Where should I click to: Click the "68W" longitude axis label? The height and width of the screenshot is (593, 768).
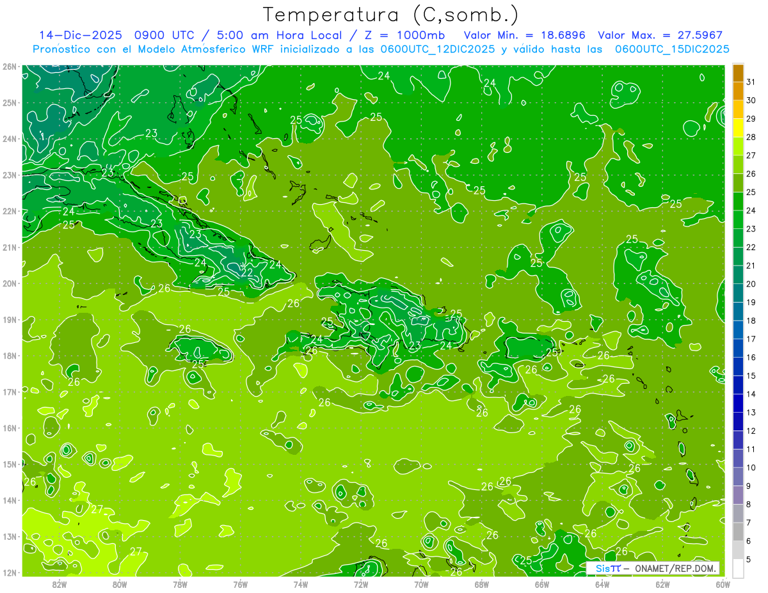[x=481, y=584]
